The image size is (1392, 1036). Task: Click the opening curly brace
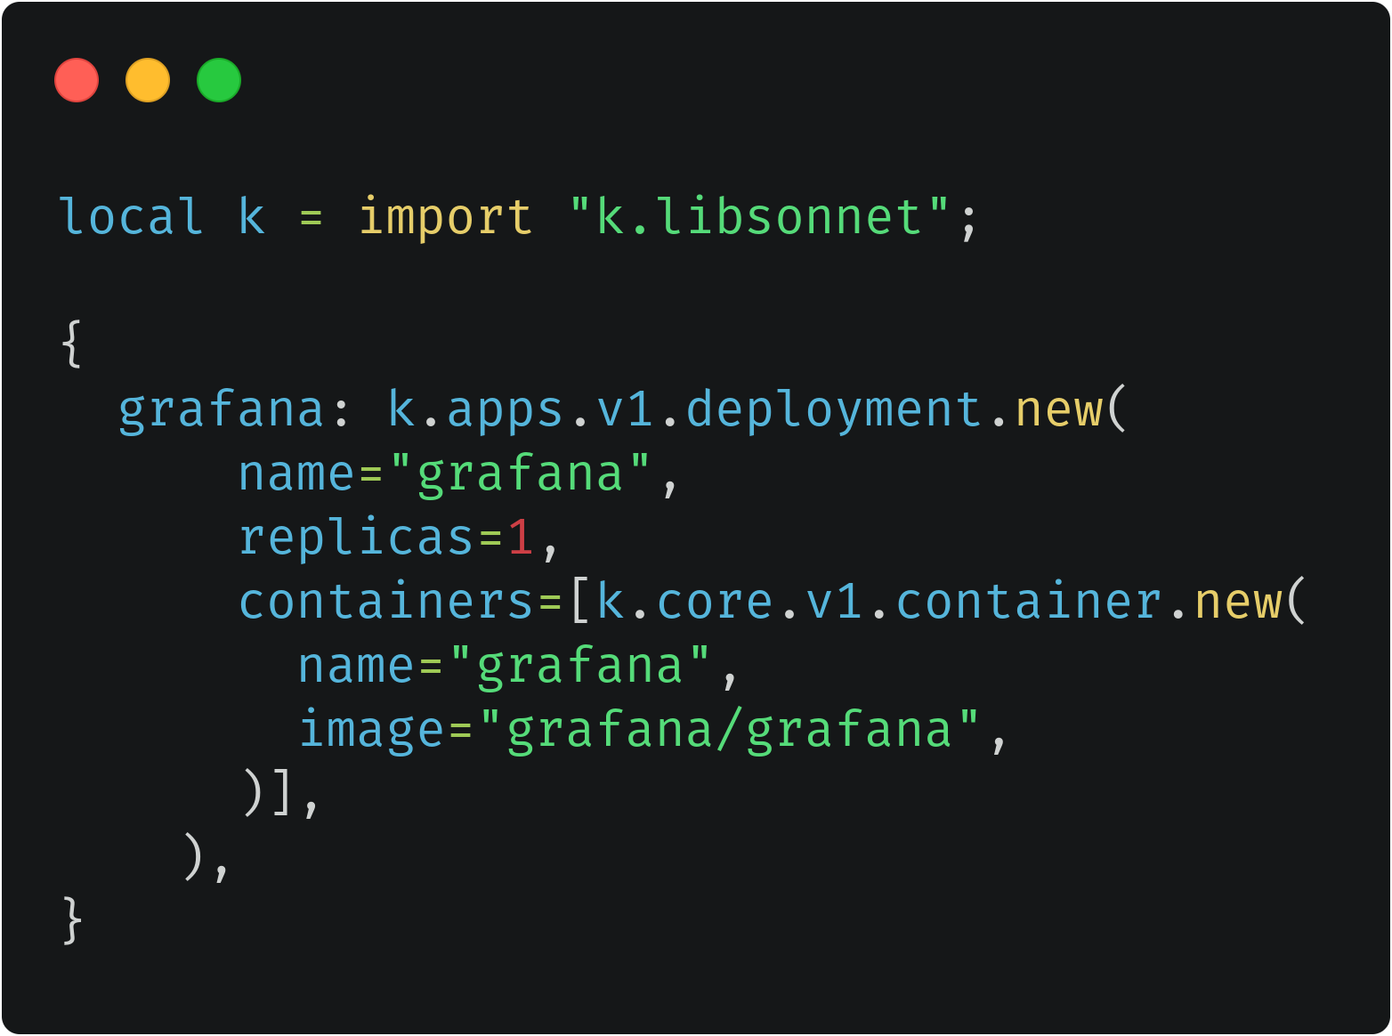pyautogui.click(x=73, y=344)
